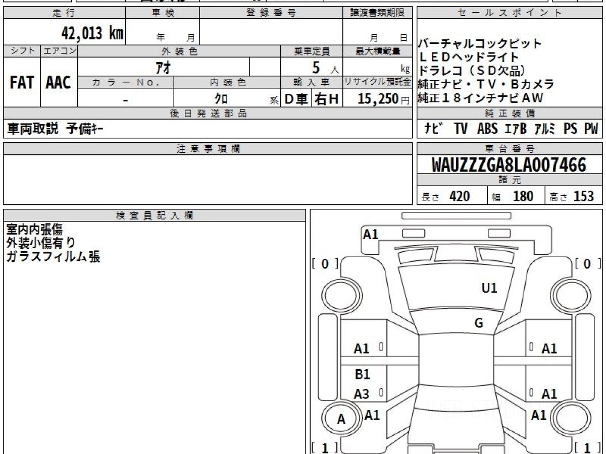Click the 長さ 420 length cell
Image resolution: width=606 pixels, height=454 pixels.
pos(452,196)
